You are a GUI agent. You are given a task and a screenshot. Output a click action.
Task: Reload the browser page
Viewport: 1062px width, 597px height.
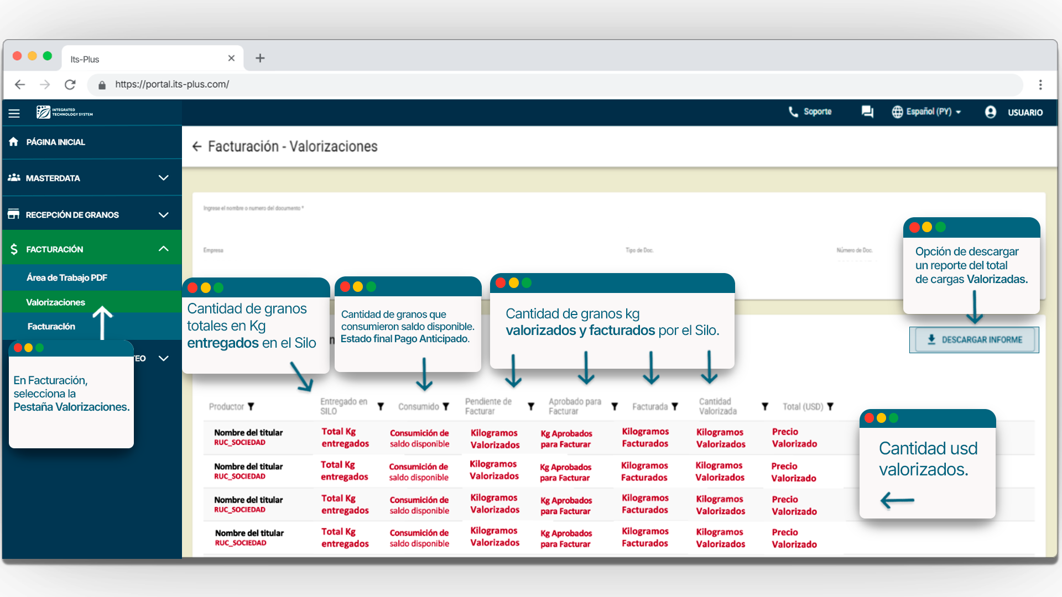[x=70, y=85]
